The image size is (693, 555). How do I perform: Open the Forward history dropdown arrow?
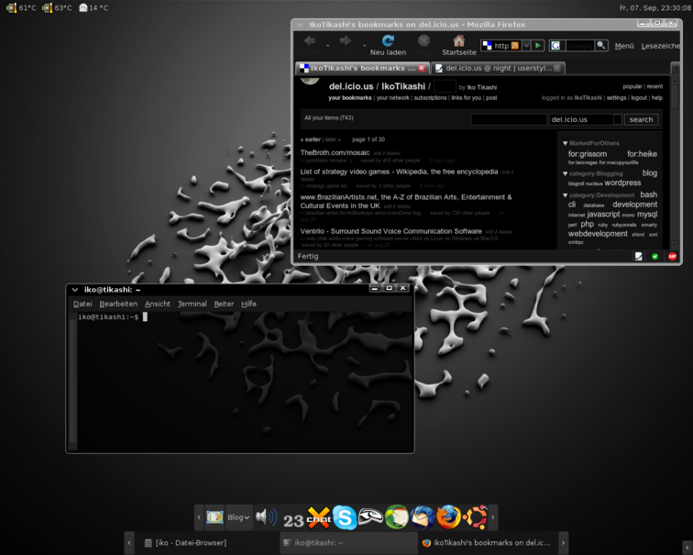pyautogui.click(x=364, y=45)
